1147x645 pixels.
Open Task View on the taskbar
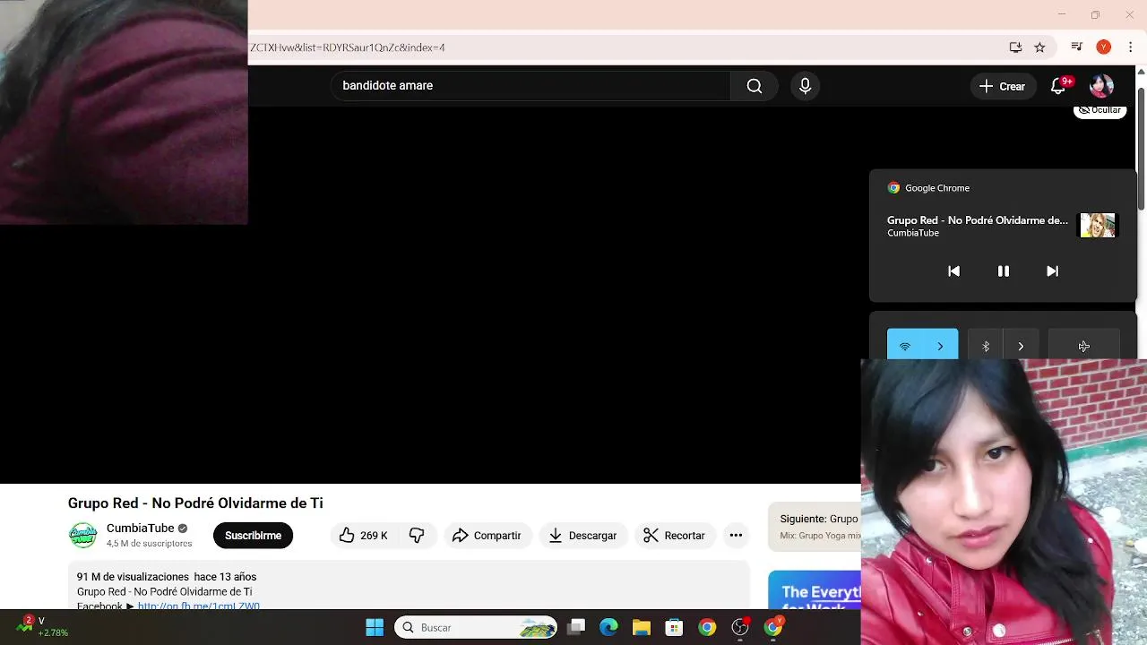(576, 627)
